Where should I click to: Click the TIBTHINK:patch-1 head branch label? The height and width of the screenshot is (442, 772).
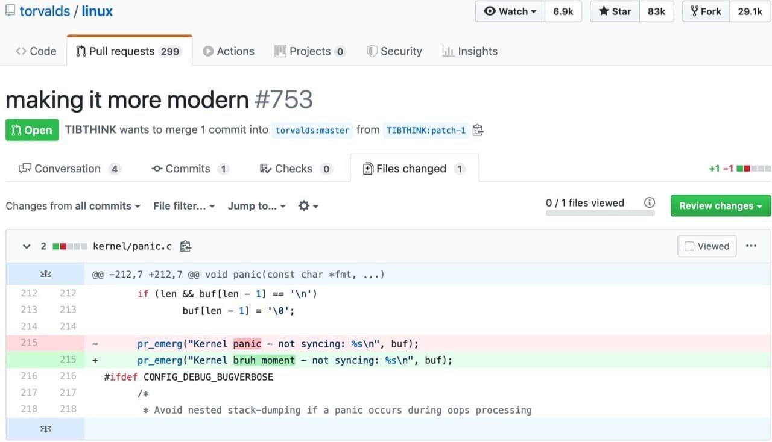[x=426, y=130]
